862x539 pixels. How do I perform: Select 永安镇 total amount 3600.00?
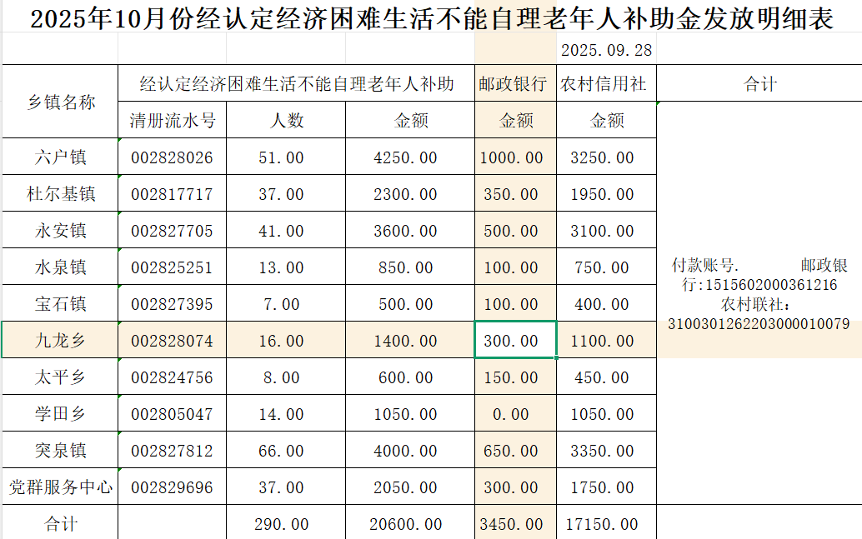(409, 231)
